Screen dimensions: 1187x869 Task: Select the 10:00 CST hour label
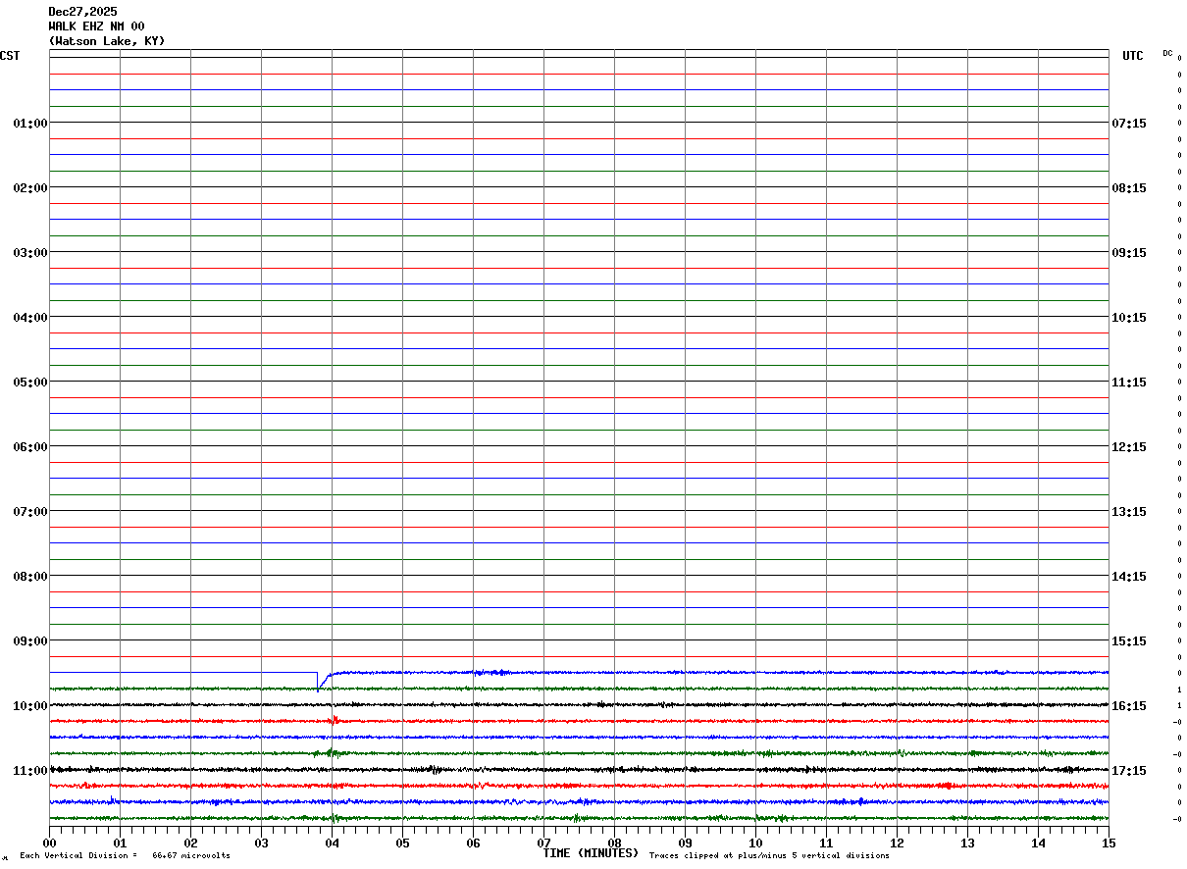[x=29, y=706]
